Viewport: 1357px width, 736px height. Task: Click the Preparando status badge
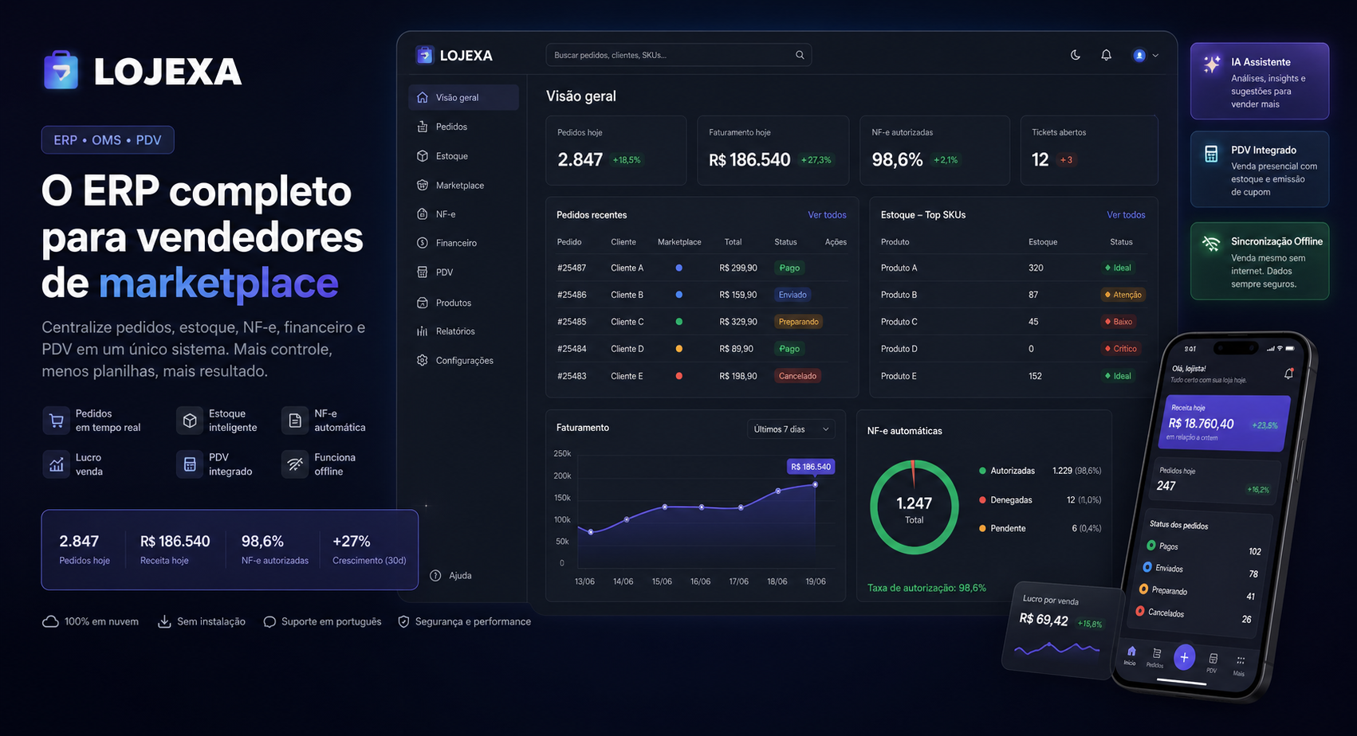[799, 322]
